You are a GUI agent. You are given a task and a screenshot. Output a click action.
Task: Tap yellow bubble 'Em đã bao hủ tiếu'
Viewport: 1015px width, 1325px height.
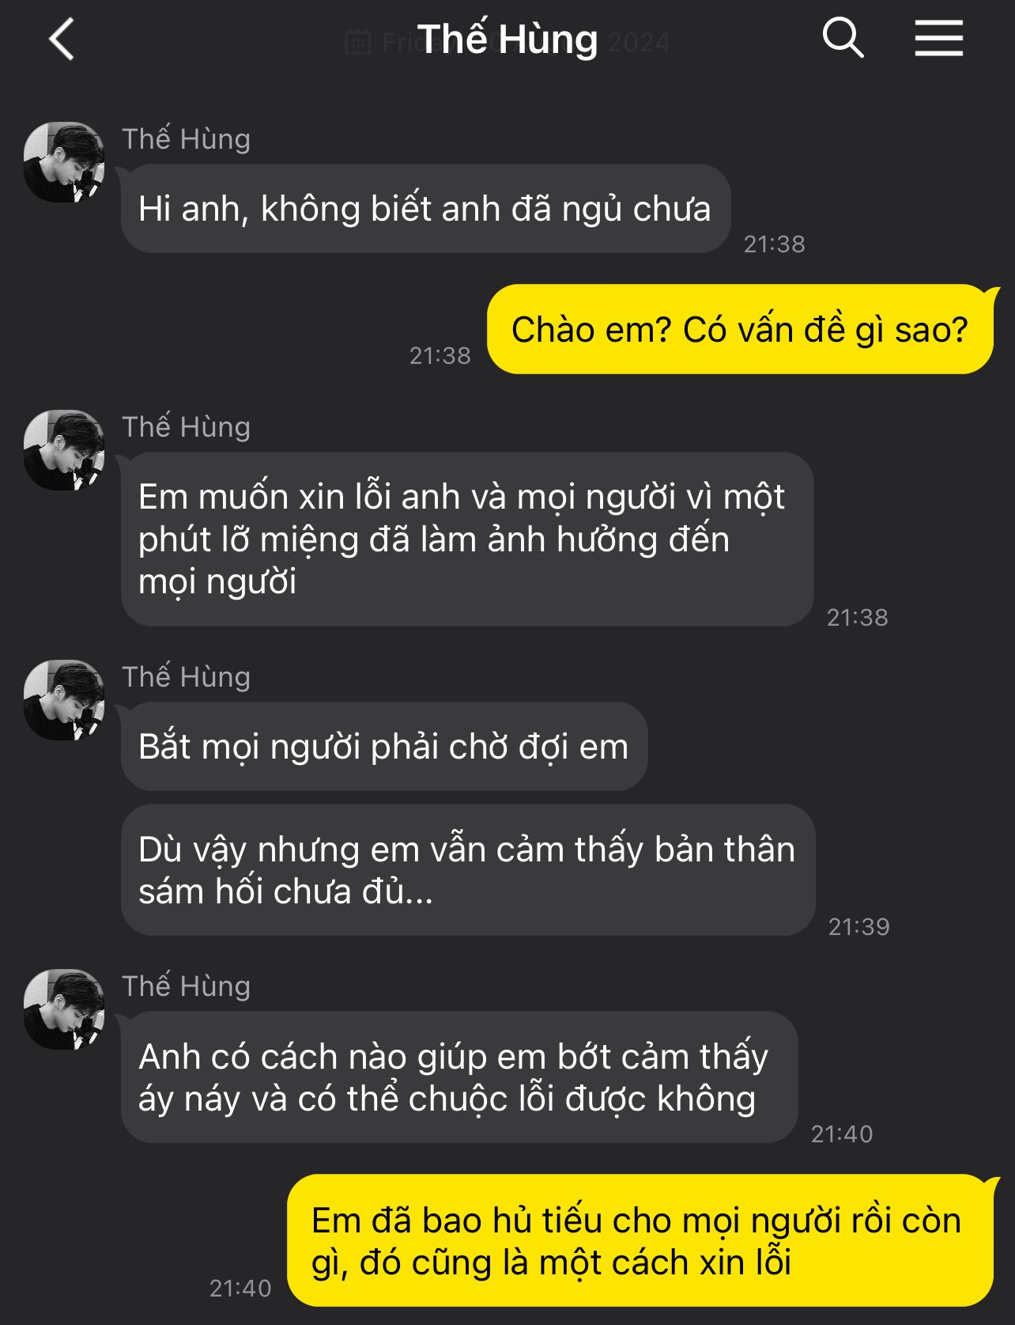(640, 1240)
